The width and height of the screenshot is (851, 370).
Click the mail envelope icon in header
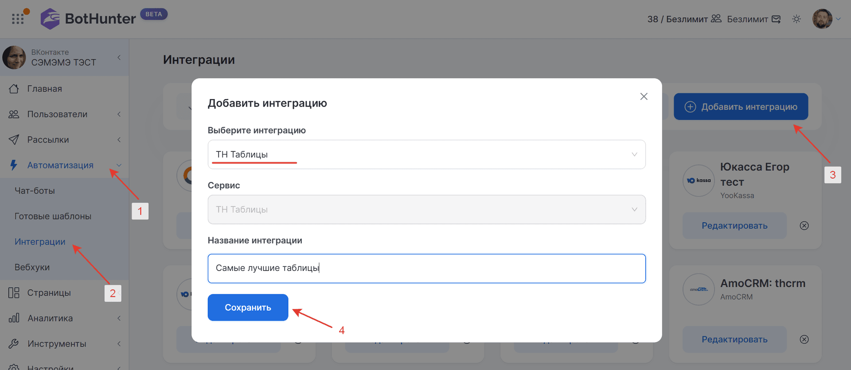coord(776,19)
